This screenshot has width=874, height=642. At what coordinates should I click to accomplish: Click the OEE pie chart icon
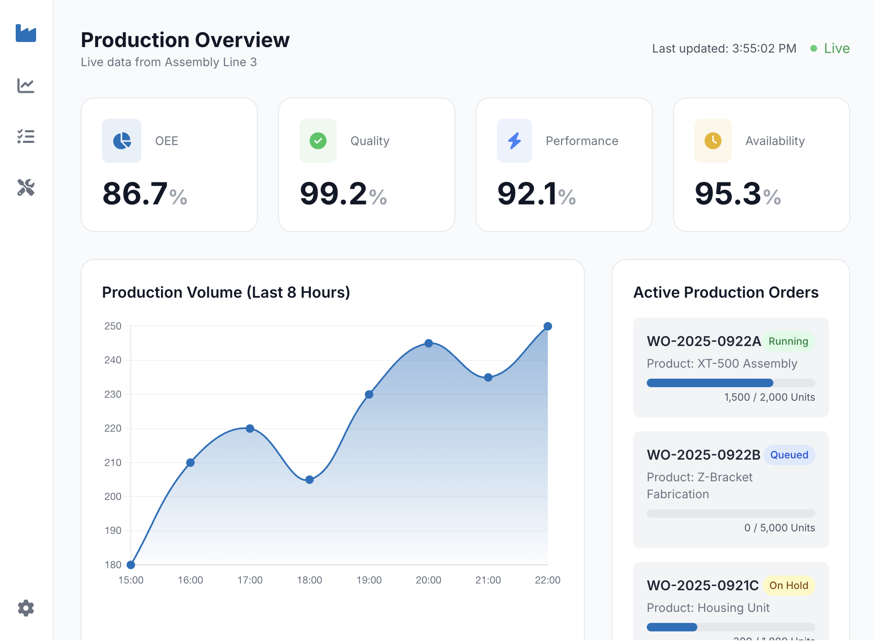[121, 141]
